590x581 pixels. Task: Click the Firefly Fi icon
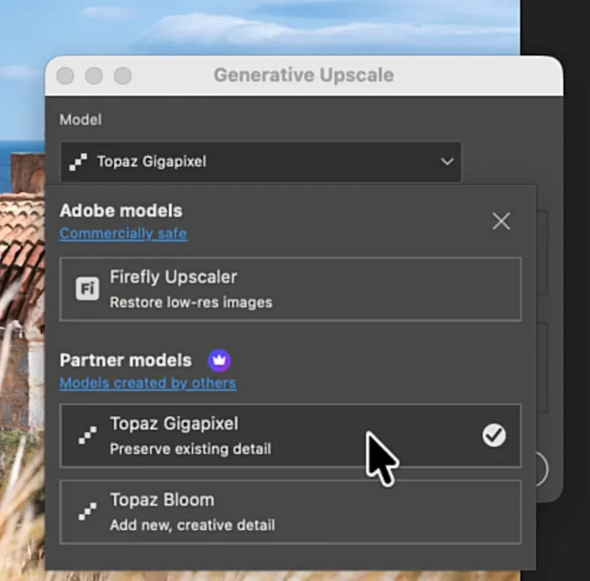[88, 289]
